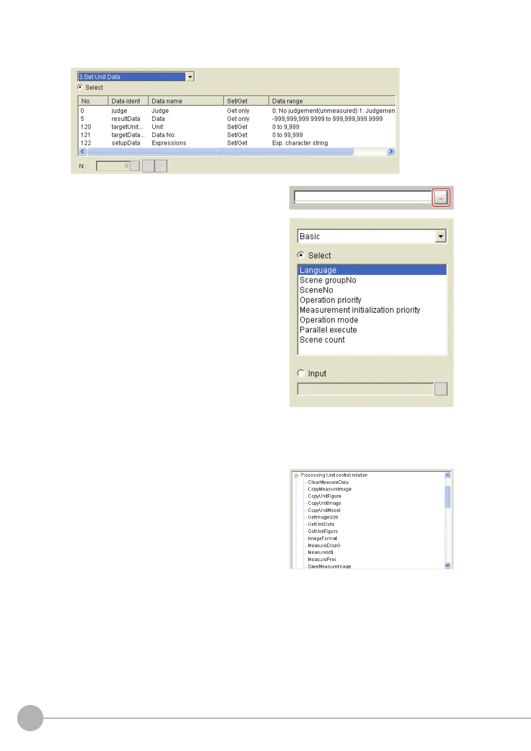Open the 'Basic' dropdown arrow
Image resolution: width=531 pixels, height=751 pixels.
[x=441, y=236]
